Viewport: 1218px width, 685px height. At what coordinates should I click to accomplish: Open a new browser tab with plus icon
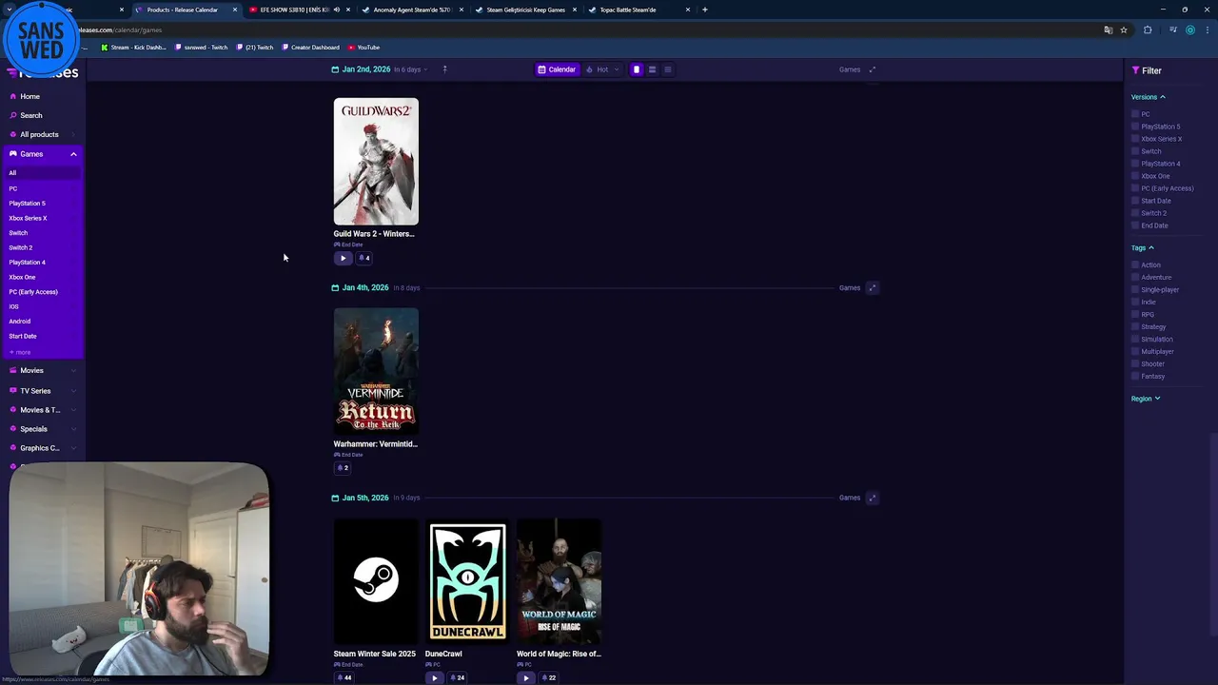pos(705,10)
